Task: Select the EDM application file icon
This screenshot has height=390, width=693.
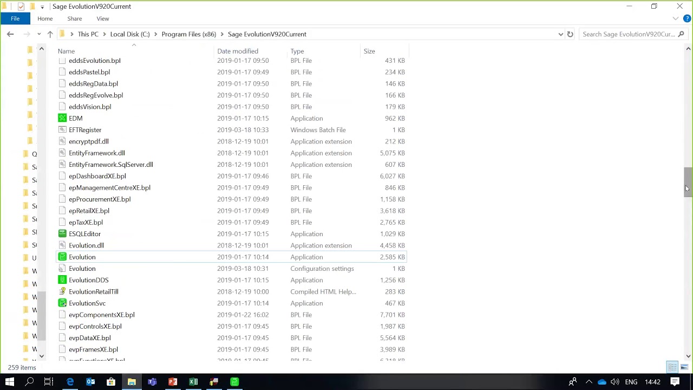Action: (62, 118)
